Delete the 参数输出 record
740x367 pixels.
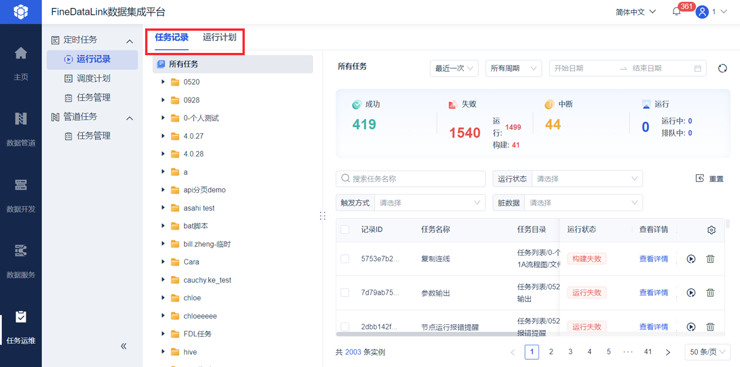coord(710,293)
